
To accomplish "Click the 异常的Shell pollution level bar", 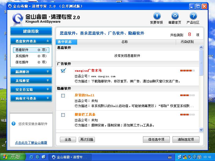I will 187,95.
